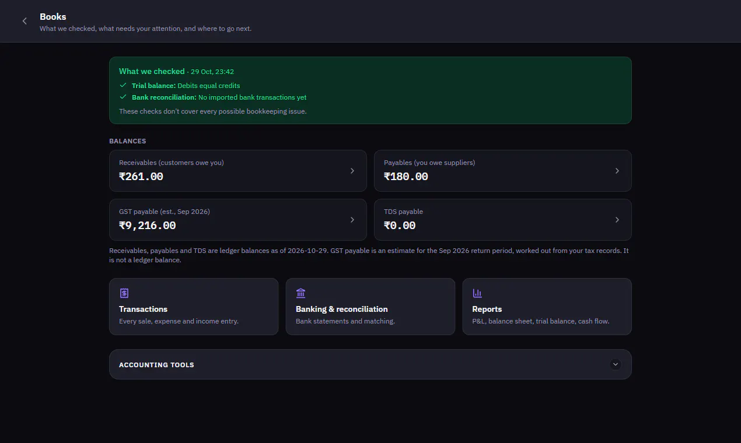Viewport: 741px width, 443px height.
Task: Click the 29 Oct, 23:42 timestamp
Action: coord(212,72)
